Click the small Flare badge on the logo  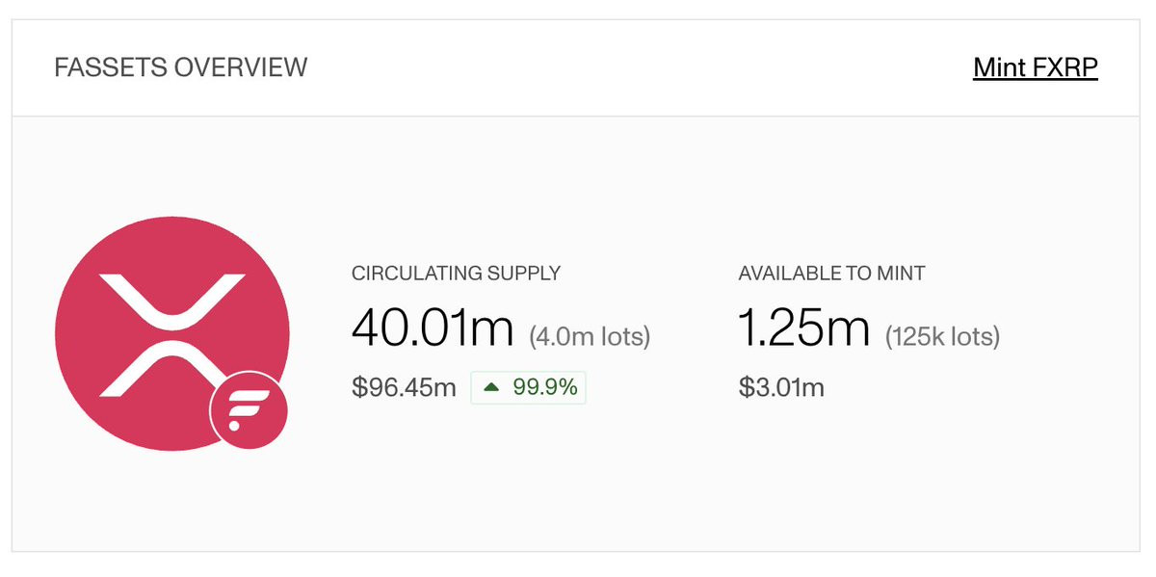249,411
